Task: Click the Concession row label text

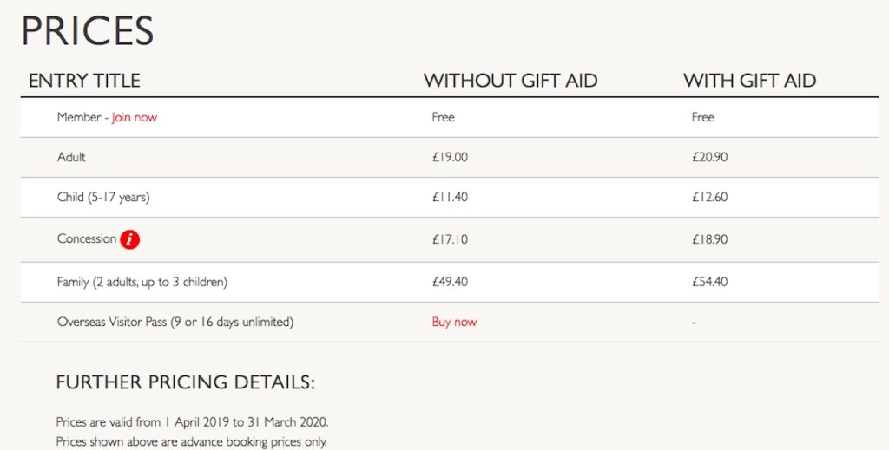Action: [86, 238]
